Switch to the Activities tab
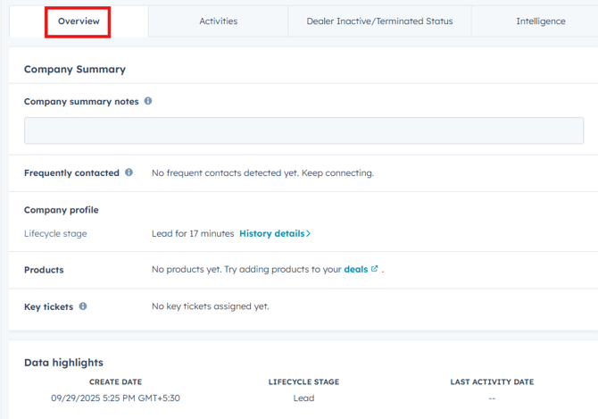Viewport: 598px width, 419px height. click(218, 21)
